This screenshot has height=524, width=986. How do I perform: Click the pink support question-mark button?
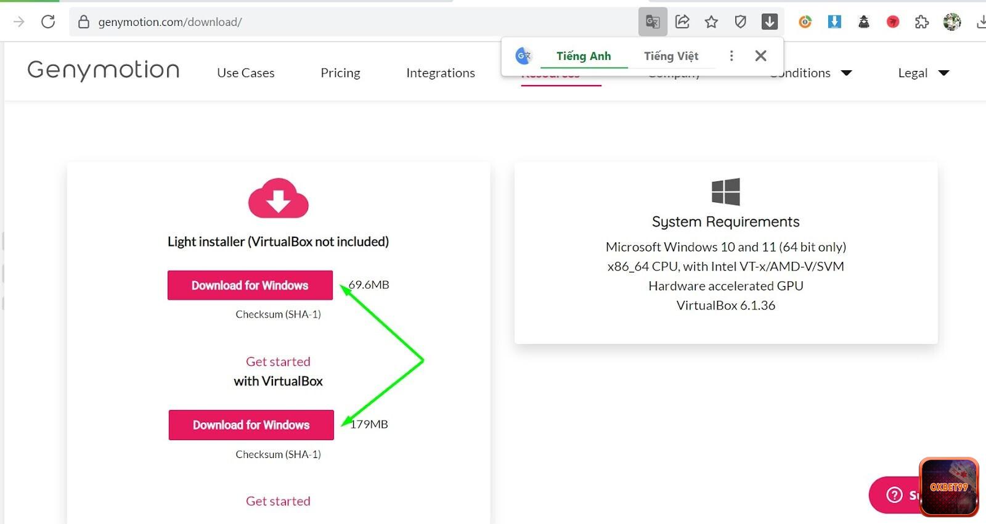coord(894,495)
